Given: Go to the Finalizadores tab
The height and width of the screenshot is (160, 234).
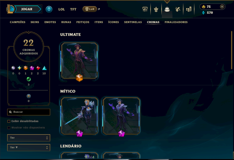Looking at the screenshot, I should [176, 22].
